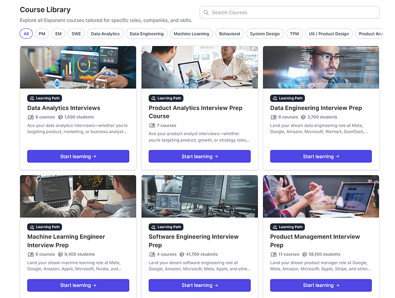Filter by Machine Learning category

click(191, 34)
